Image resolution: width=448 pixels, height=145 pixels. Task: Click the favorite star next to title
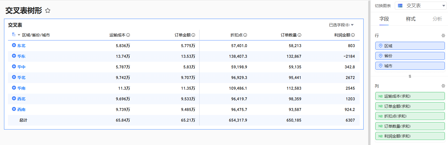(x=48, y=11)
